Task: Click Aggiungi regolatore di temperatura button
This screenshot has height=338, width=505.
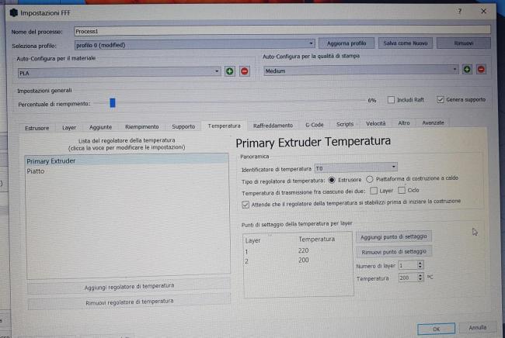Action: click(x=129, y=286)
